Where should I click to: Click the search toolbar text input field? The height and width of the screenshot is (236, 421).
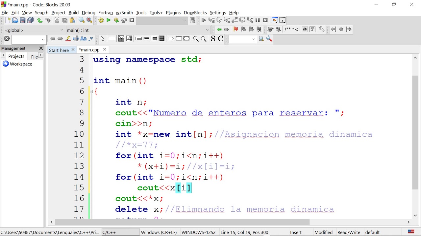pos(26,39)
